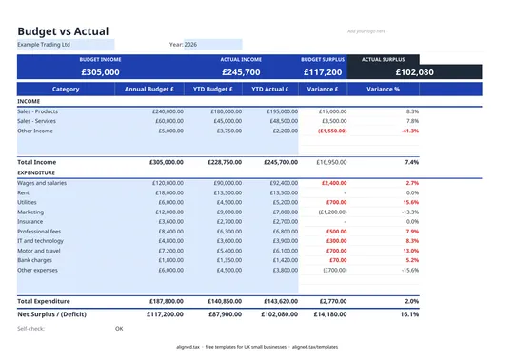Click Net Surplus variance £14,180.00
Image resolution: width=514 pixels, height=364 pixels.
330,314
